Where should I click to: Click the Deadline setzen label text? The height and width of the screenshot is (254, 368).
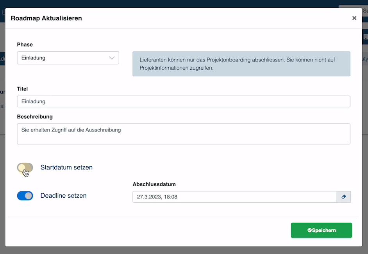pyautogui.click(x=63, y=196)
